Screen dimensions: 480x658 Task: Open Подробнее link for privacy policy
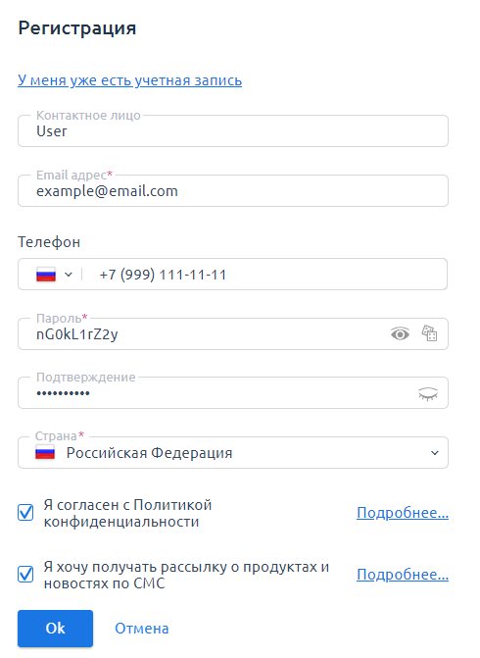pos(403,513)
